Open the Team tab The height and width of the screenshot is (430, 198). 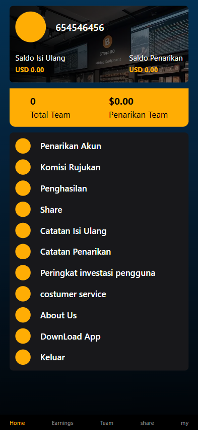[x=107, y=423]
